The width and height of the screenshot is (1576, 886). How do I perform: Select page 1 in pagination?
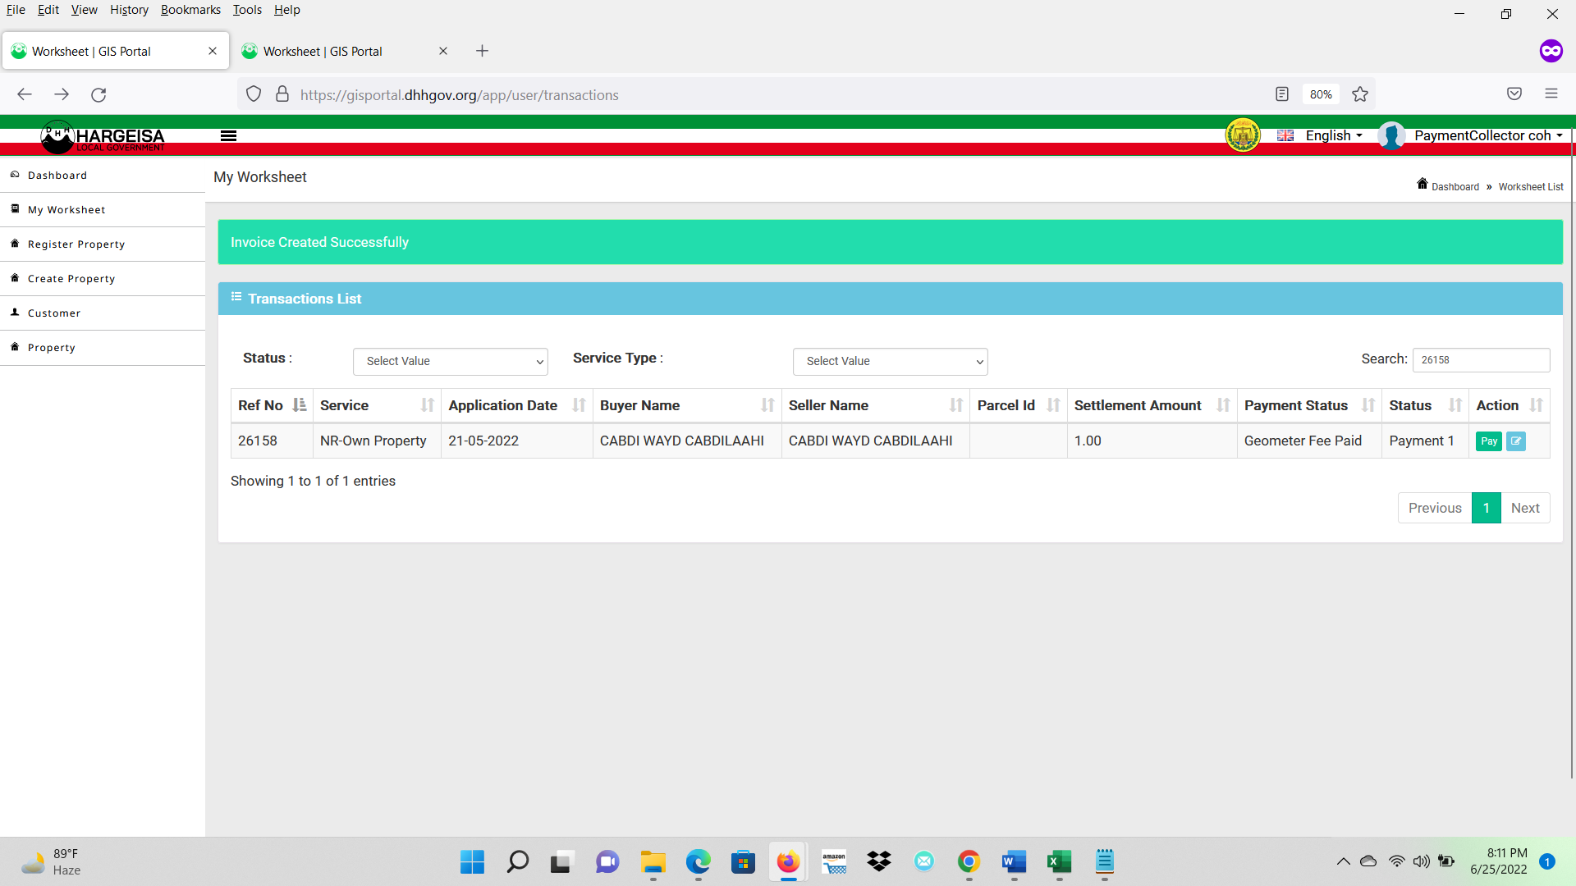point(1487,508)
